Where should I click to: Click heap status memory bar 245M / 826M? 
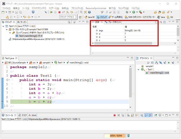[x=115, y=136]
